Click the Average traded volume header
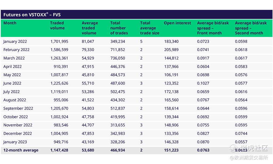Viewport: 273px width, 164px height. point(90,28)
